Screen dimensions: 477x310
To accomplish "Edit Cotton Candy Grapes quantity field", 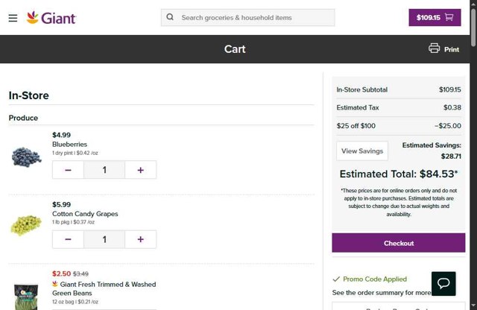I will [104, 239].
